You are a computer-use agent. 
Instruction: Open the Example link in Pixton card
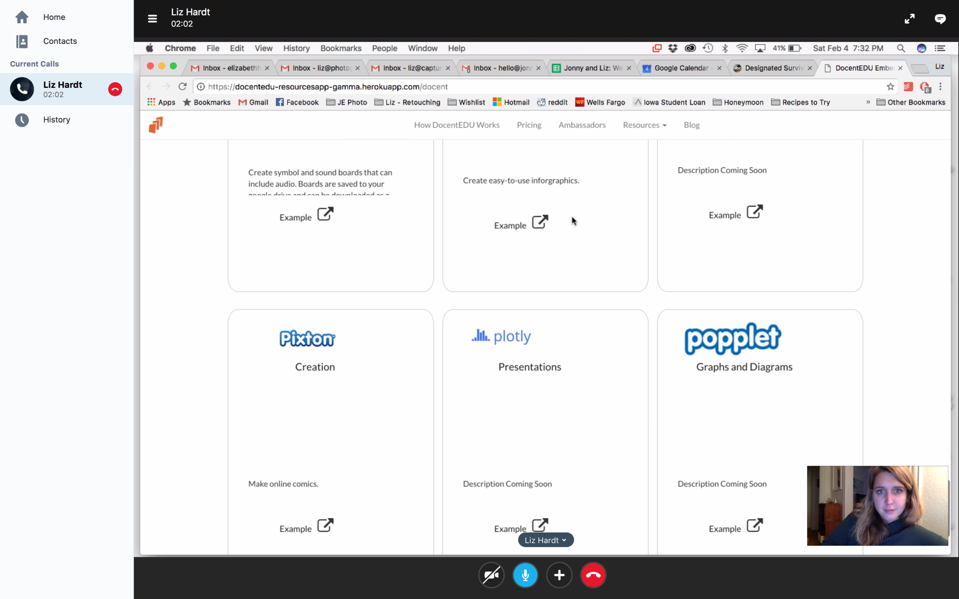[x=306, y=526]
